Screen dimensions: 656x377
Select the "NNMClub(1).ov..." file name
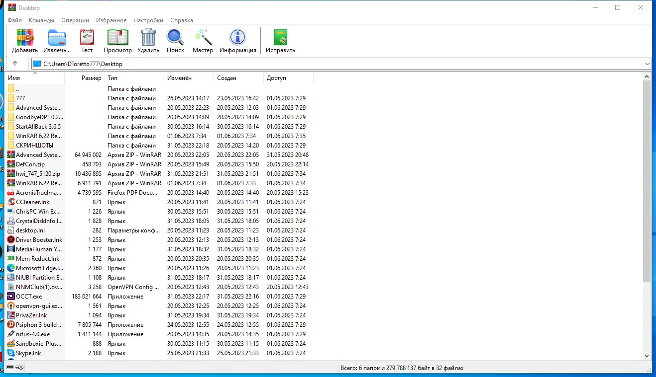(x=39, y=287)
